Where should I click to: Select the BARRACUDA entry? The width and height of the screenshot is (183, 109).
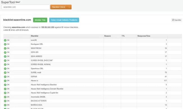[36, 105]
